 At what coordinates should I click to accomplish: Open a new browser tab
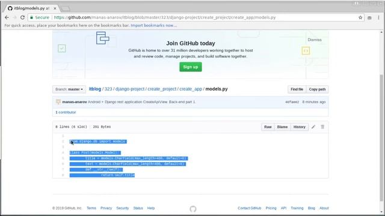66,9
